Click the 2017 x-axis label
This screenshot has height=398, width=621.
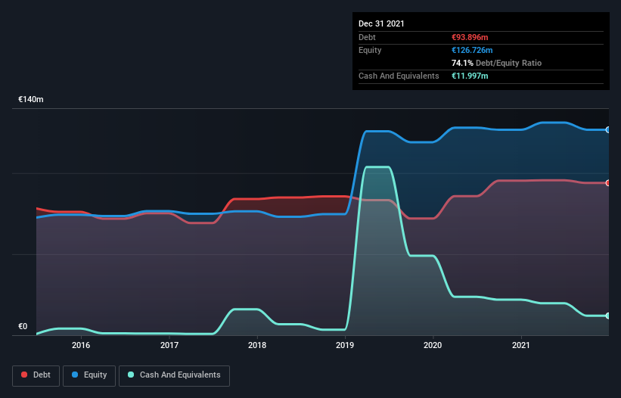click(x=169, y=345)
